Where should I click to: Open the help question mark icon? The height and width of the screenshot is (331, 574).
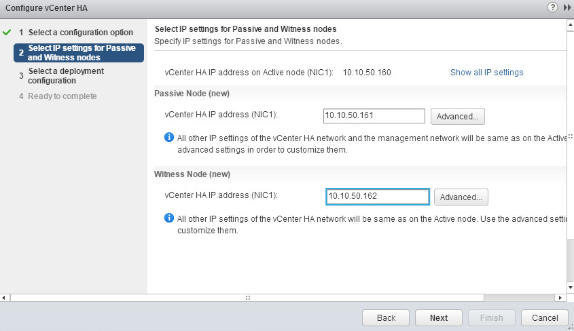[x=552, y=7]
